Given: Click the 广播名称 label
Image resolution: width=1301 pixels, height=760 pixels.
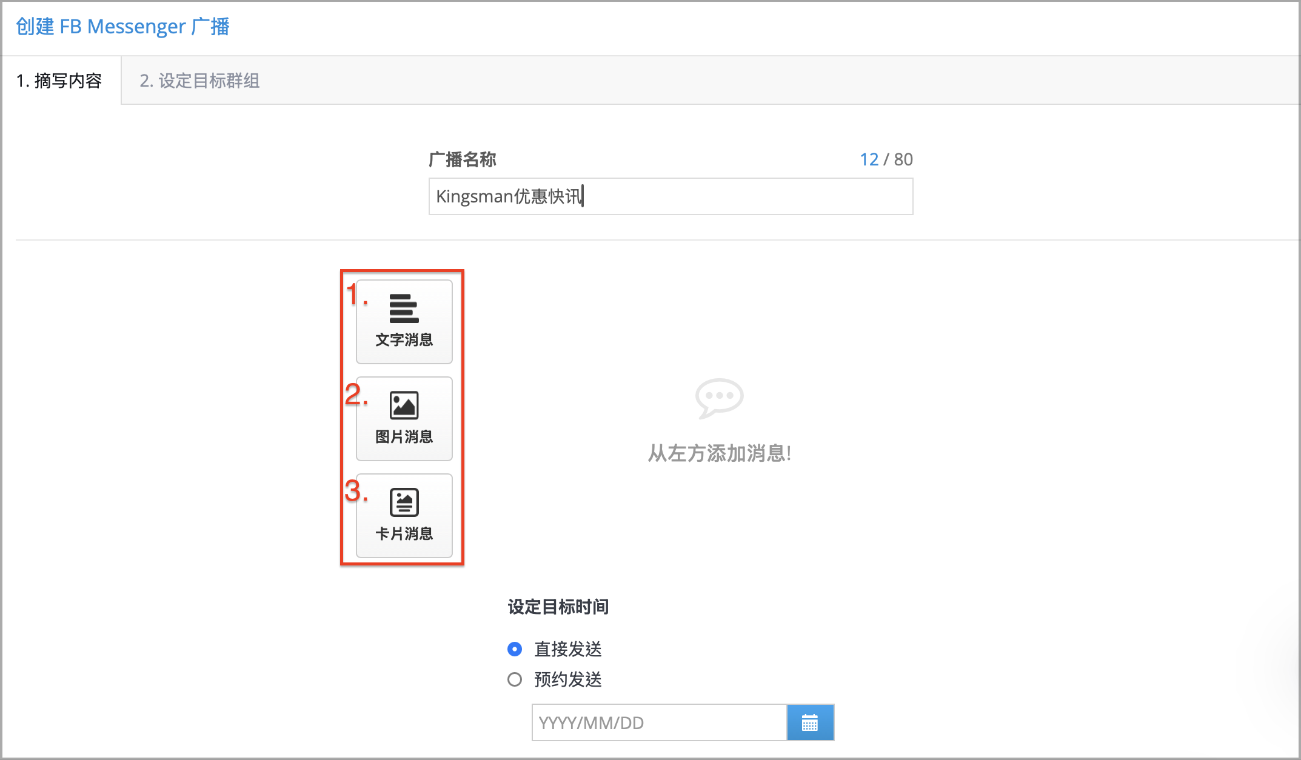Looking at the screenshot, I should point(463,159).
